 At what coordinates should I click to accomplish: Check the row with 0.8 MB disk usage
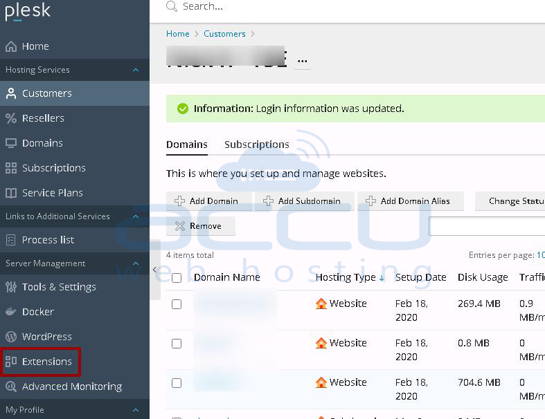[177, 344]
